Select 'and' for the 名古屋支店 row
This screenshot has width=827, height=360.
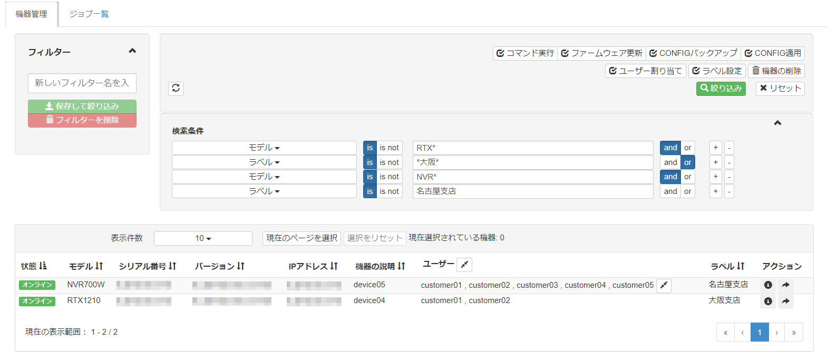click(670, 191)
